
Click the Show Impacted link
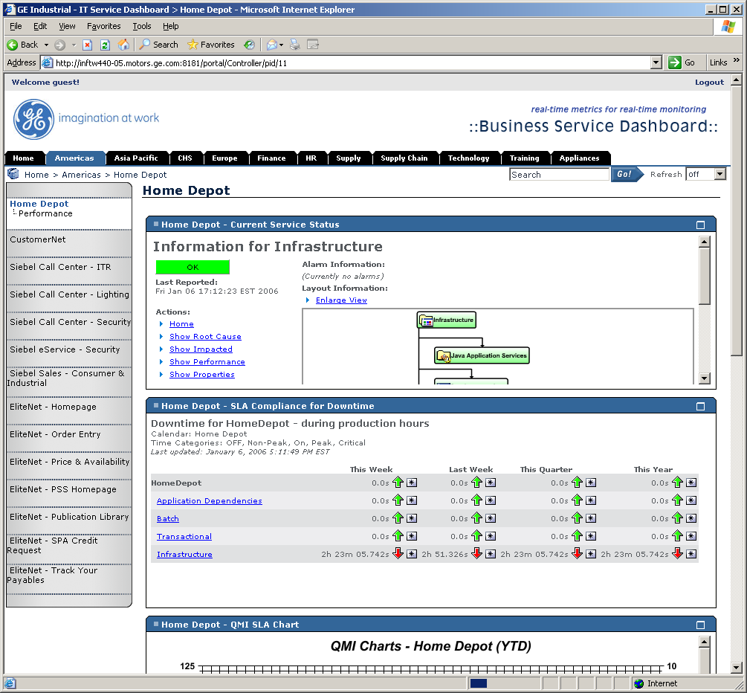[x=201, y=349]
